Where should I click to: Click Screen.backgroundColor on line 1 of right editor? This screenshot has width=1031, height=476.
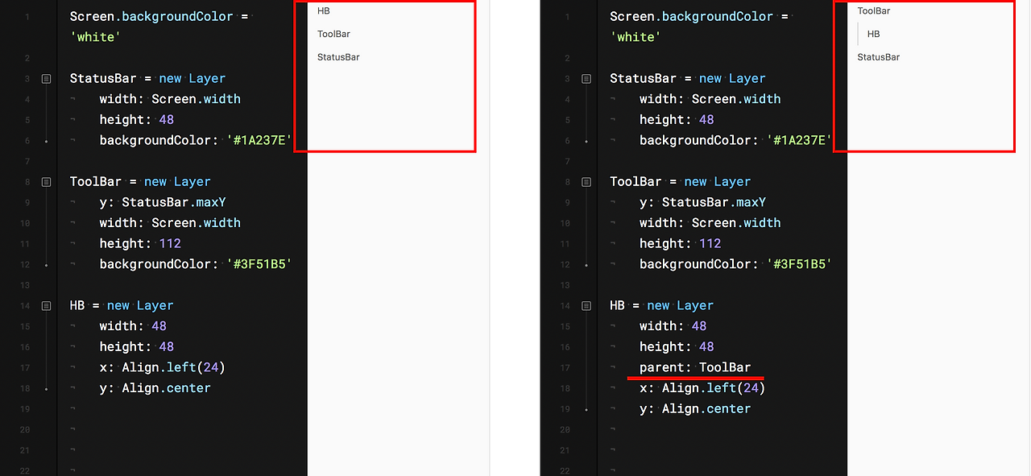click(691, 16)
